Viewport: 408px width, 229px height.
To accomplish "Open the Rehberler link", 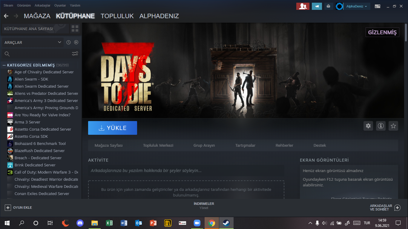I will point(284,146).
